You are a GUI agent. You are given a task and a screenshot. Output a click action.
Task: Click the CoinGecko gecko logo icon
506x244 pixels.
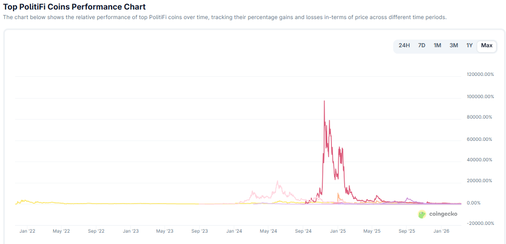click(422, 214)
